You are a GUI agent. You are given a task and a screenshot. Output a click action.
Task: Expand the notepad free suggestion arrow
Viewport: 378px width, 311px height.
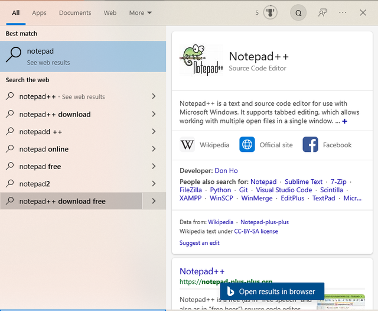click(154, 166)
